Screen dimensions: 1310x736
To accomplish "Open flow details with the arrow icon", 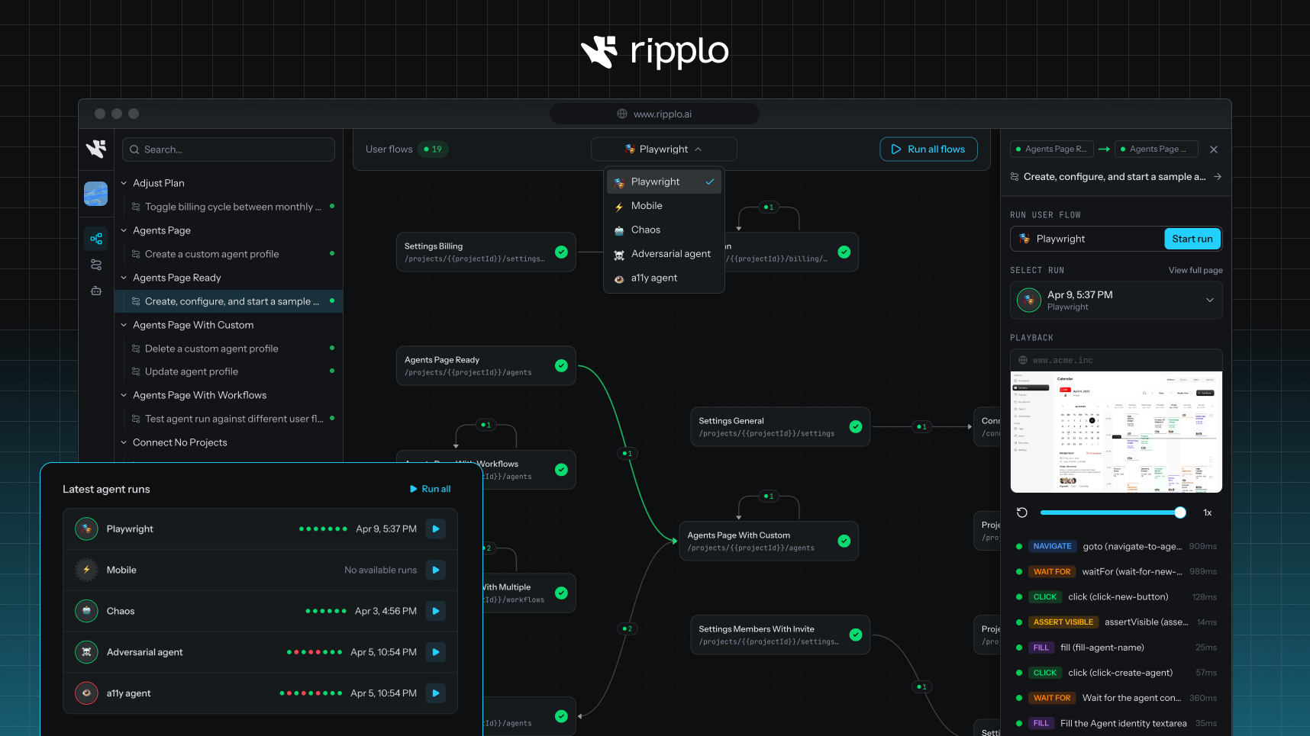I will [x=1218, y=177].
